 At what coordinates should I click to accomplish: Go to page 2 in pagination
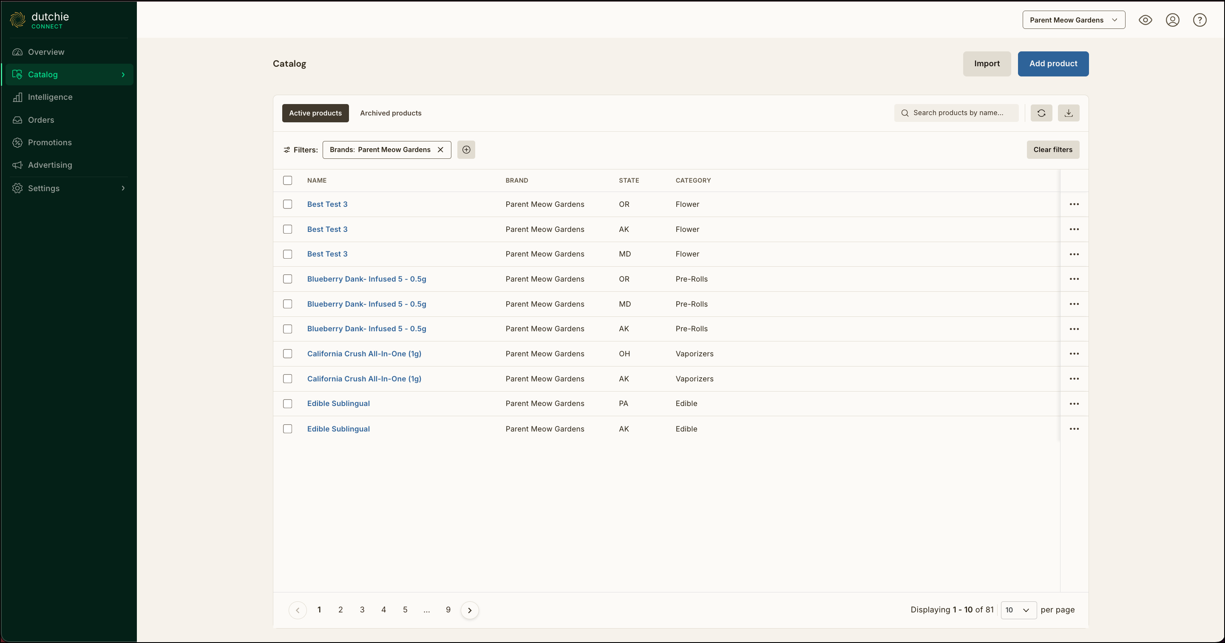(x=340, y=610)
